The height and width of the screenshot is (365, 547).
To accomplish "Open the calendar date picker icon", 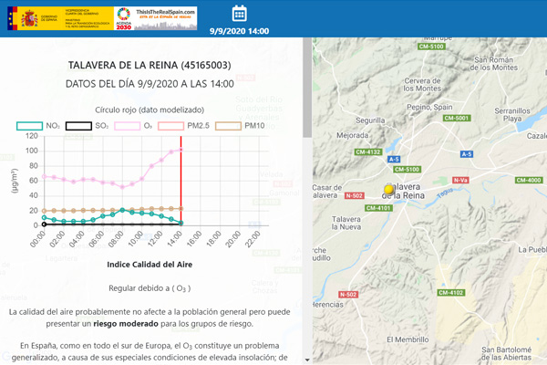I will (x=239, y=14).
